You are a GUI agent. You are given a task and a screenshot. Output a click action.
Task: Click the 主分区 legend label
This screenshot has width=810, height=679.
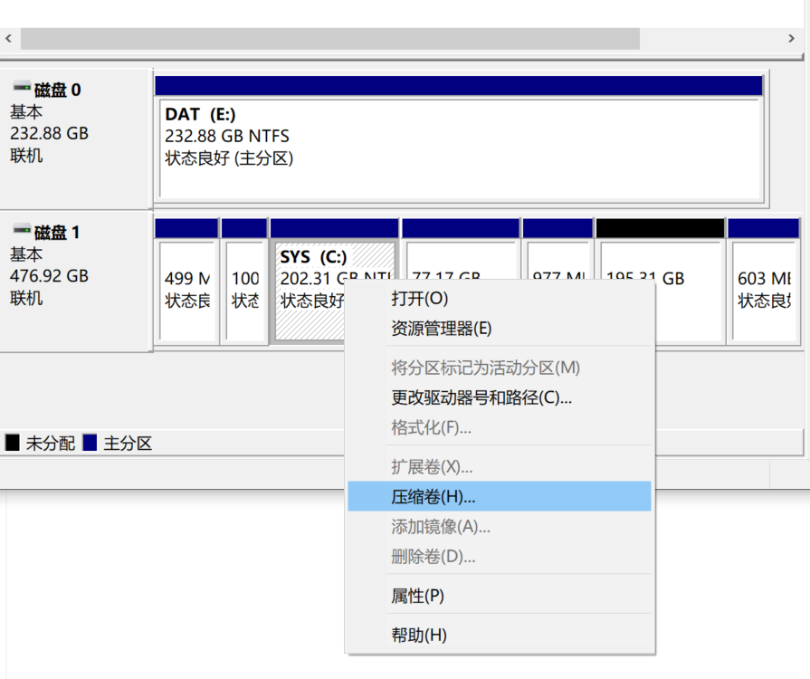[128, 444]
